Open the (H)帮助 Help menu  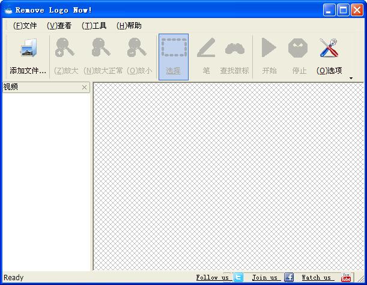(129, 25)
